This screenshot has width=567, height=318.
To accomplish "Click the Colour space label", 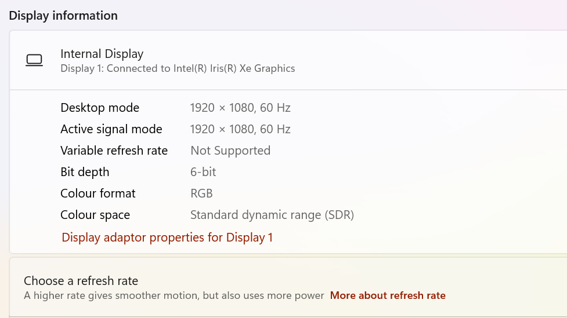I will point(95,215).
